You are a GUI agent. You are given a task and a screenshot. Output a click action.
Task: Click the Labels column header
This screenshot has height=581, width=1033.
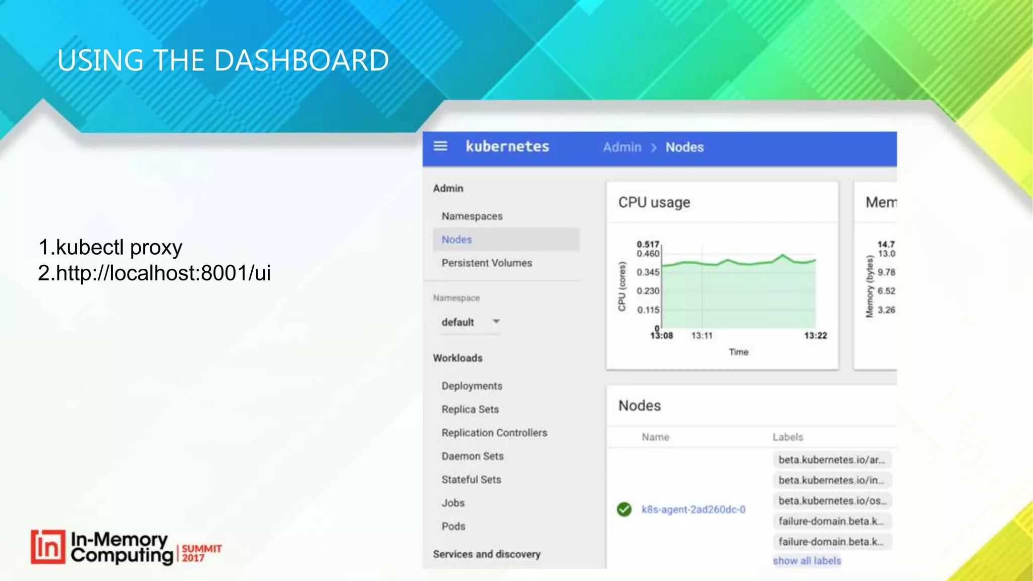[788, 437]
